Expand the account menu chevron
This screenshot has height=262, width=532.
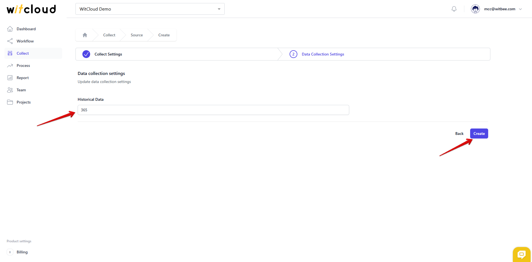[520, 9]
